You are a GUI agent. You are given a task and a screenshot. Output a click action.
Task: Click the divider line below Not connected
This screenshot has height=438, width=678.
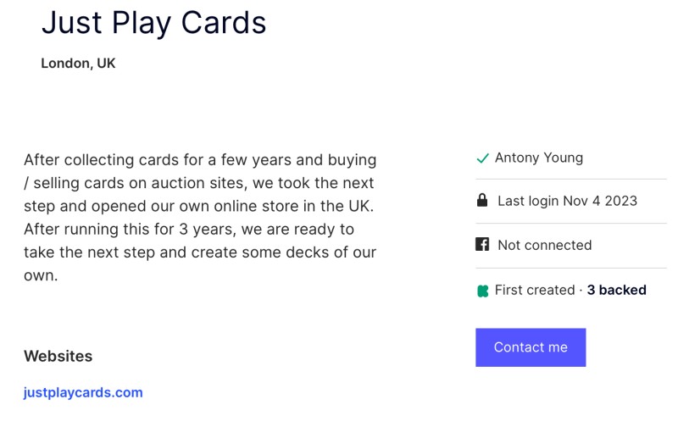[x=570, y=268]
